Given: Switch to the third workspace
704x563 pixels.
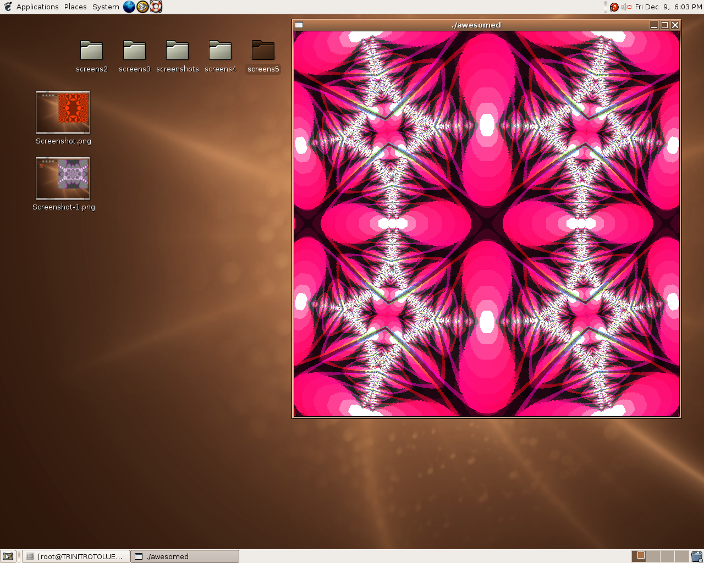Looking at the screenshot, I should [x=667, y=556].
